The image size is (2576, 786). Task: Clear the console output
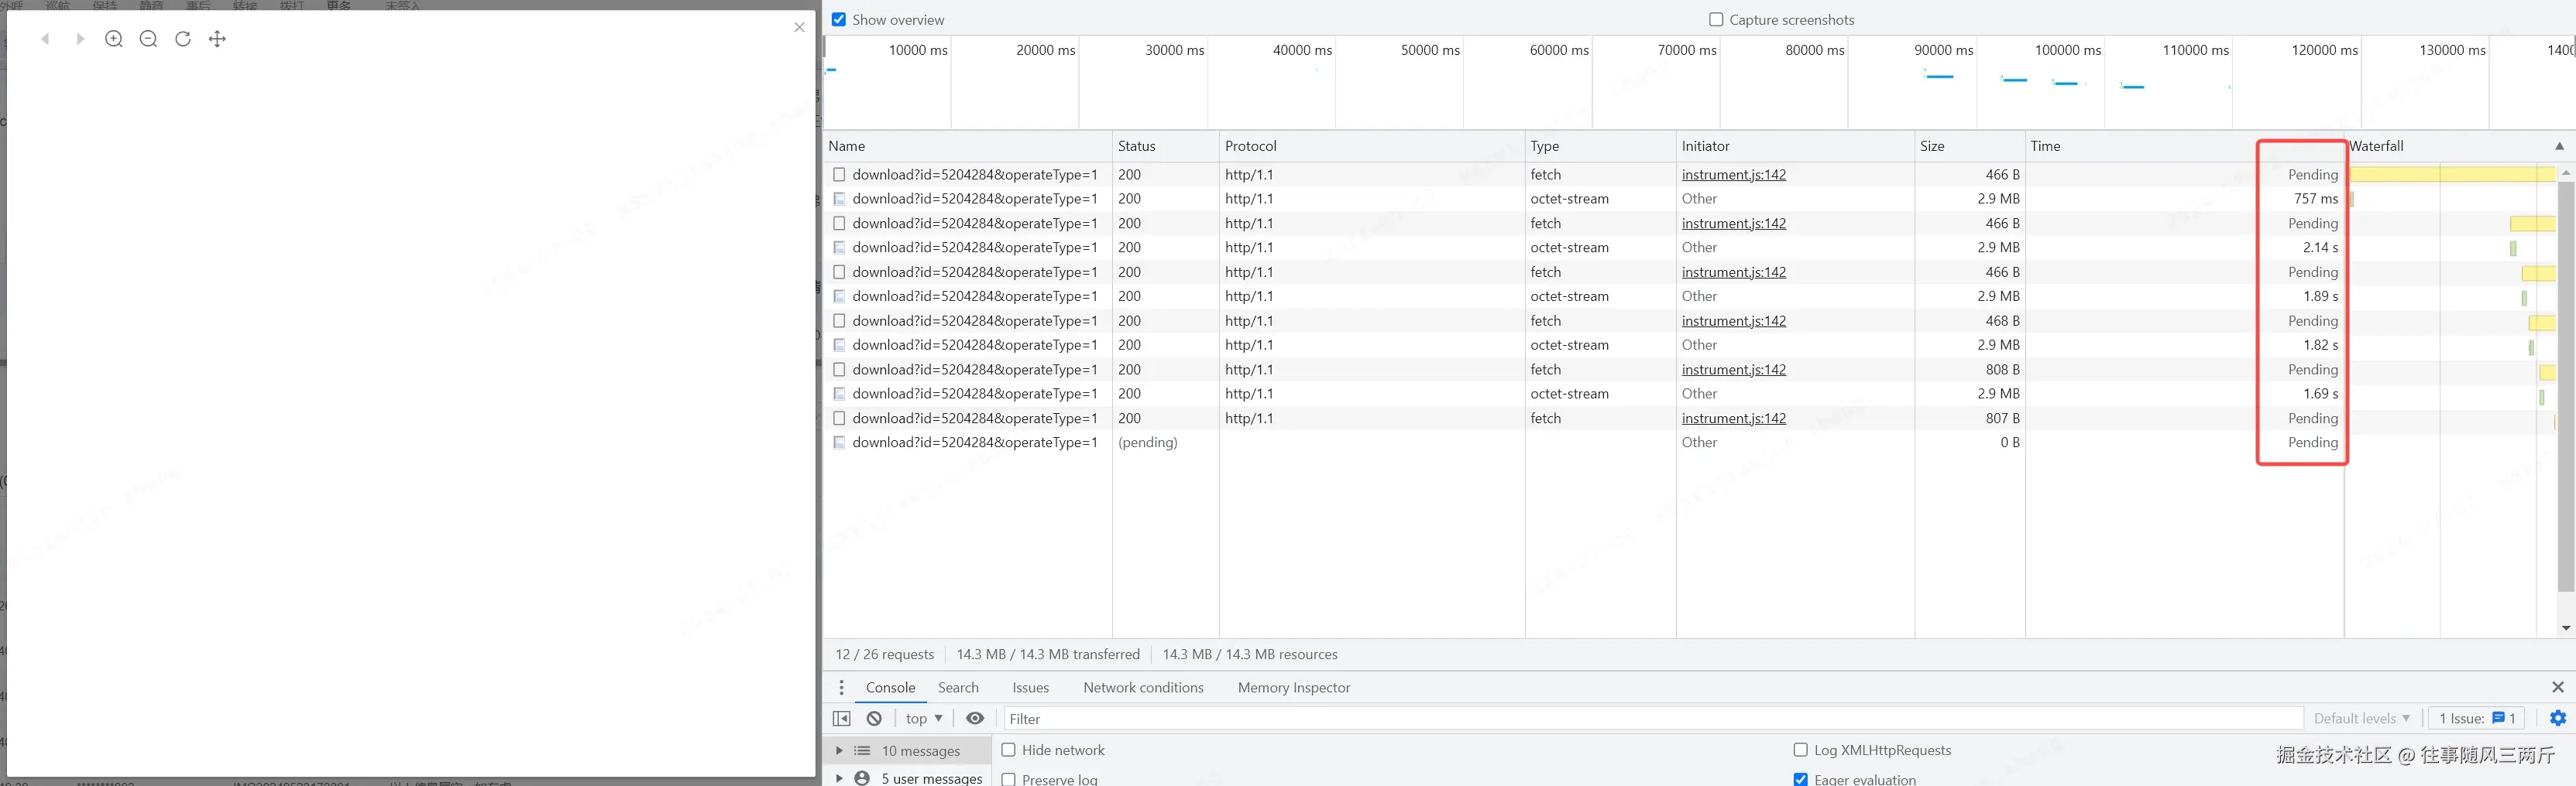coord(874,718)
